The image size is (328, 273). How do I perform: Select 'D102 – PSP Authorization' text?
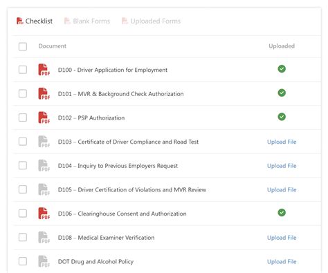[91, 117]
